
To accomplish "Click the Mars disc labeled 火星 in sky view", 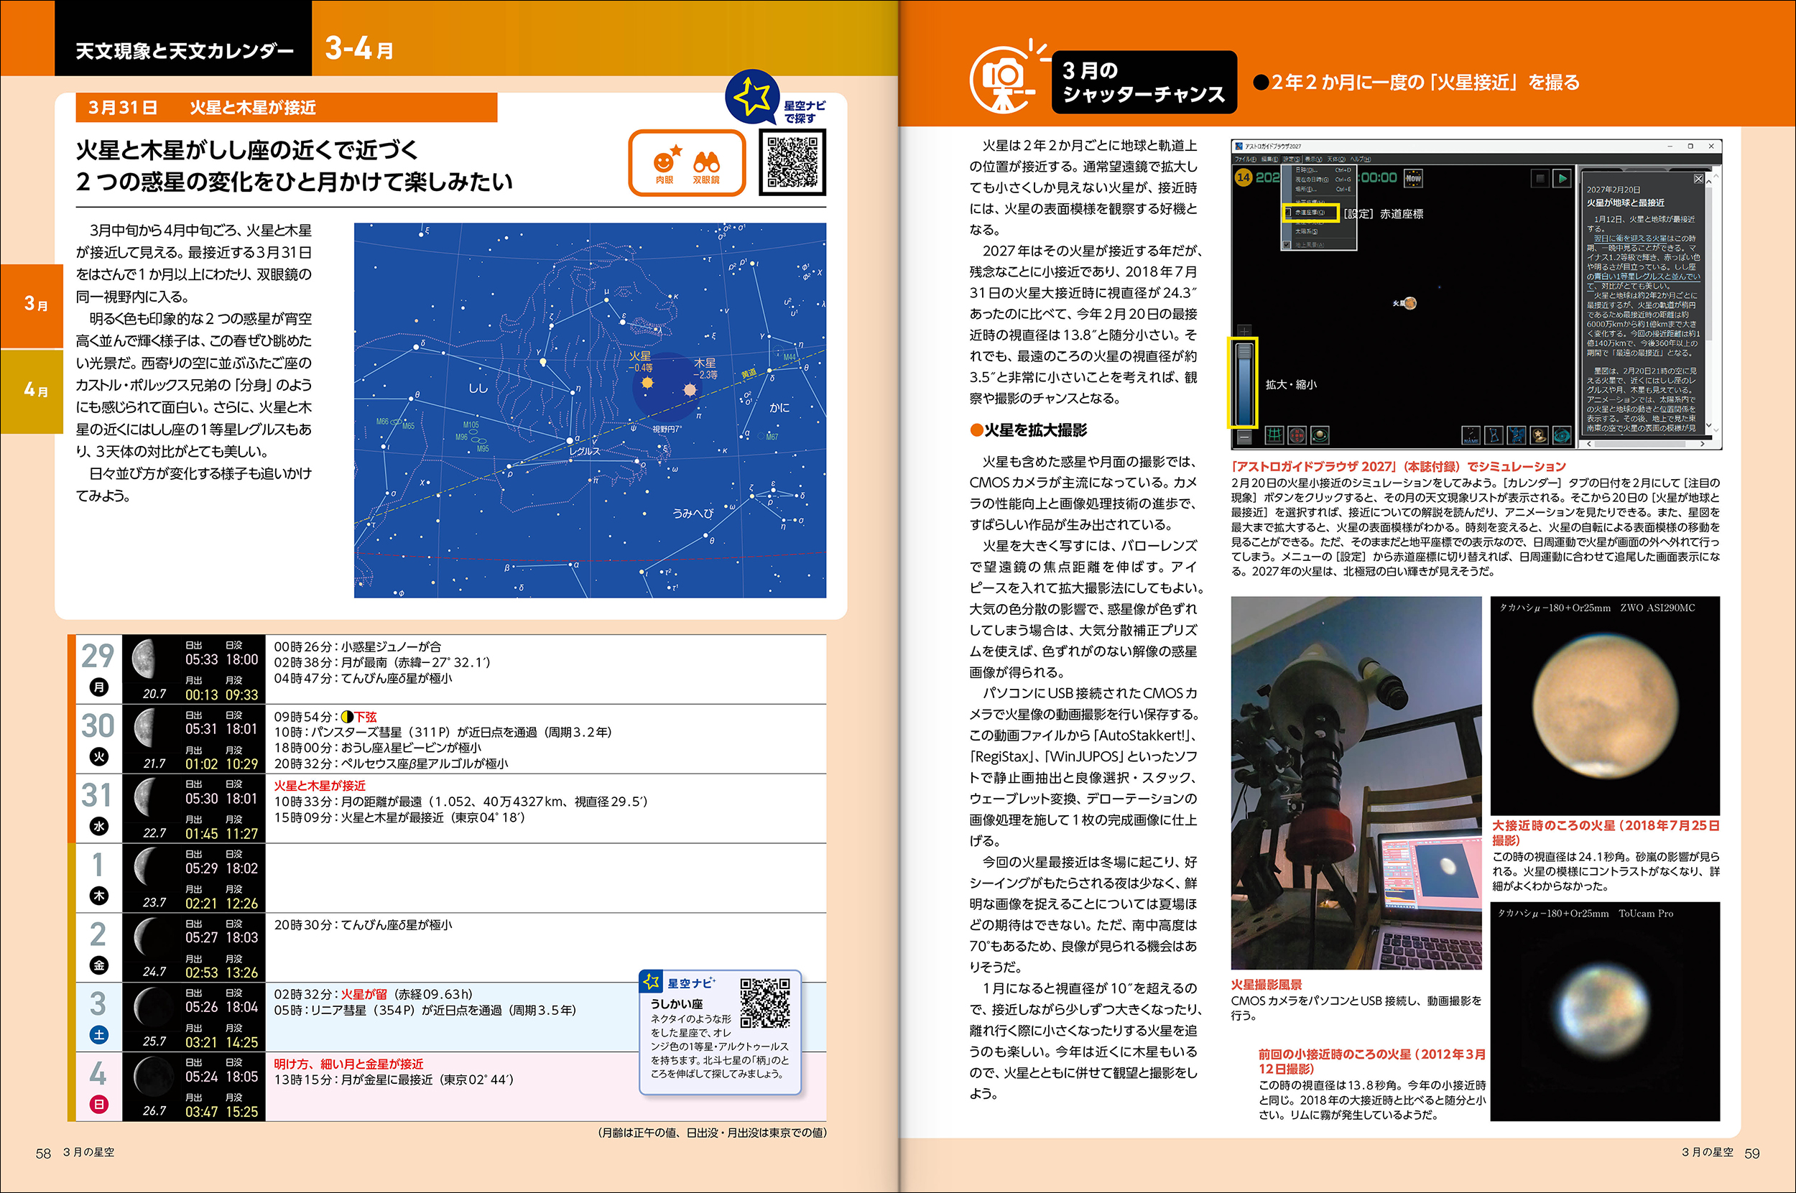I will coord(1410,303).
